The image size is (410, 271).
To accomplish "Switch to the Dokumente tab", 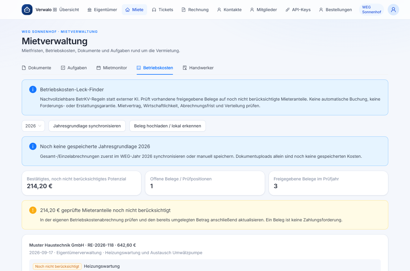I will (x=36, y=68).
